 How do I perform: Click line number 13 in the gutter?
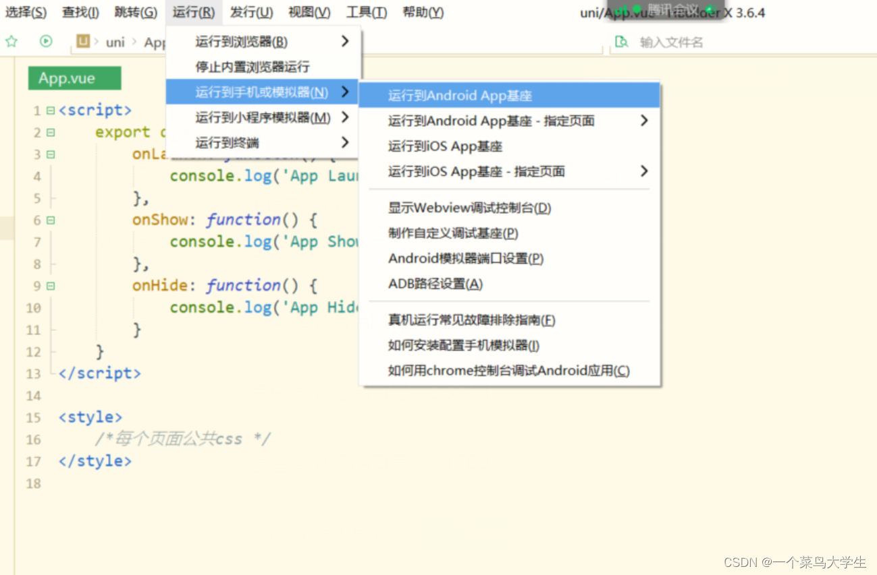(x=33, y=373)
